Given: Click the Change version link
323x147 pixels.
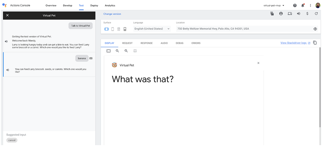Looking at the screenshot, I should click(x=112, y=14).
